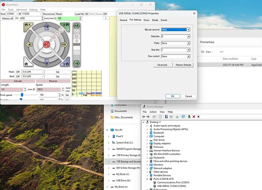Jog the printer with -x arrow
The height and width of the screenshot is (190, 262).
[x=29, y=45]
